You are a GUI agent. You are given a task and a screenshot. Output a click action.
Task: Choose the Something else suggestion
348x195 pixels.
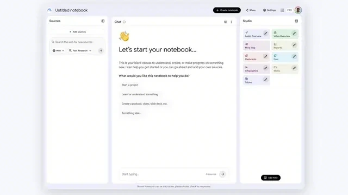click(132, 113)
